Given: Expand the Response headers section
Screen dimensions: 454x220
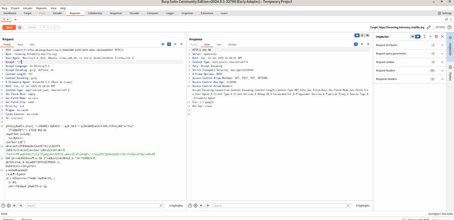Looking at the screenshot, I should [442, 79].
